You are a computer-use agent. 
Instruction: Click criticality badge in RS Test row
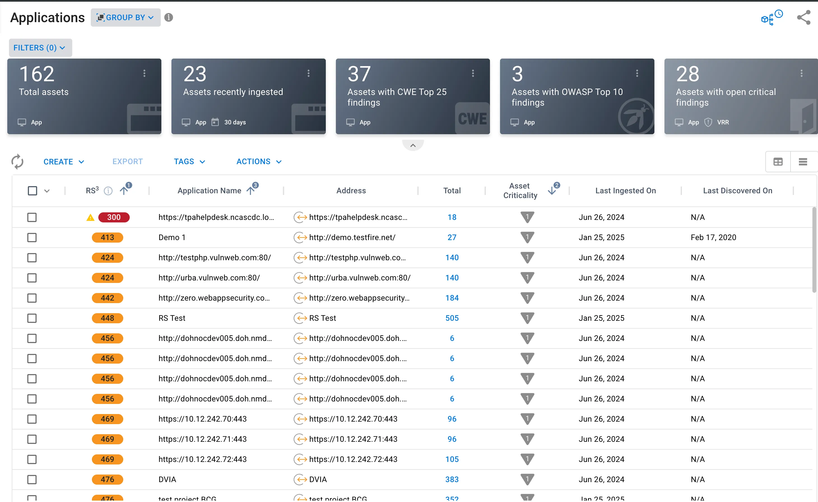[x=527, y=318]
